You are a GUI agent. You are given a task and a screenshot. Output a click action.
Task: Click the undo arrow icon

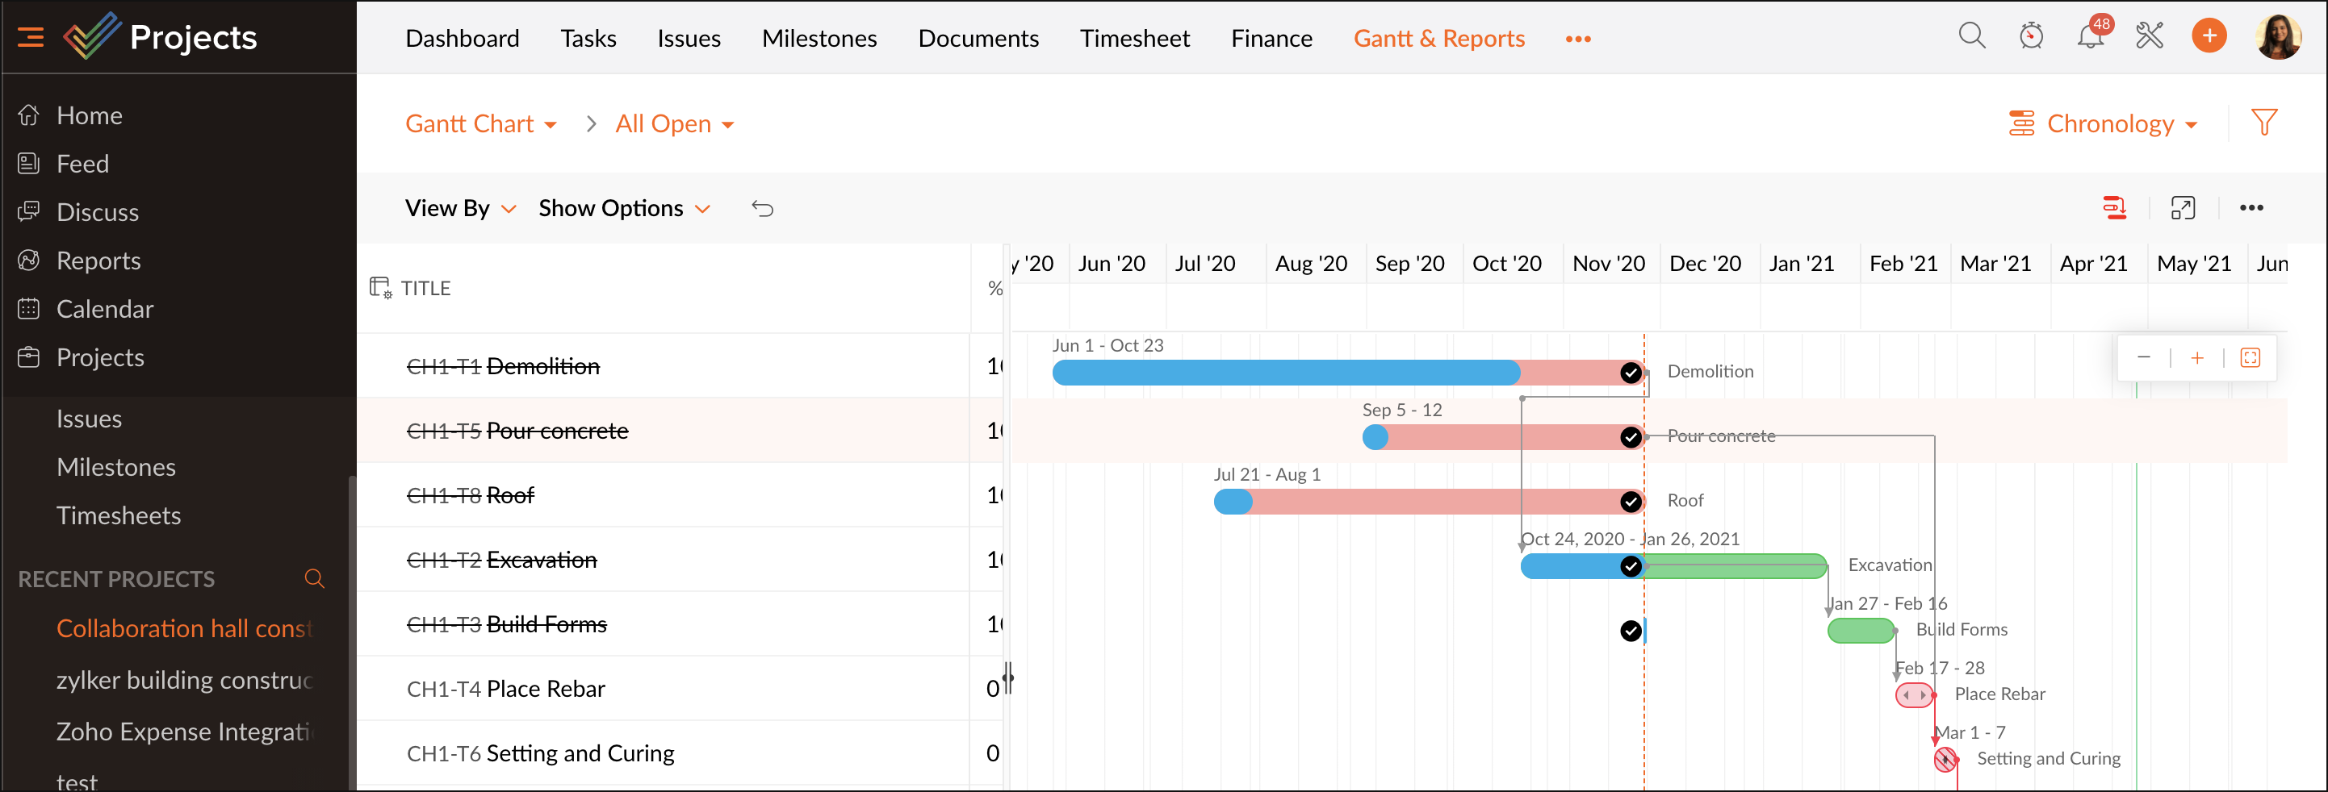762,209
